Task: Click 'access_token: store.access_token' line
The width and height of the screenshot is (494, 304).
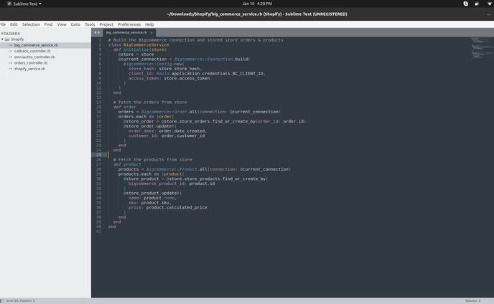Action: [169, 78]
